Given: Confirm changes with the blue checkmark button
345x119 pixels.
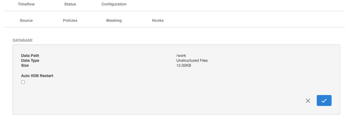Looking at the screenshot, I should tap(324, 100).
